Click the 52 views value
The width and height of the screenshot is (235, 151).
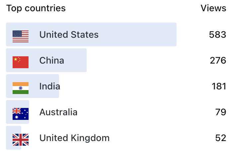[x=220, y=138]
